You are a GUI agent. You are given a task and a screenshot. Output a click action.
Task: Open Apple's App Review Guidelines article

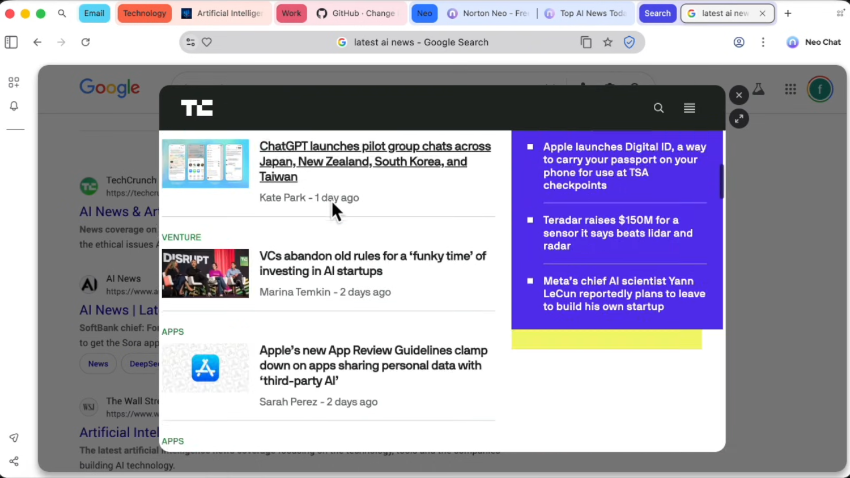pyautogui.click(x=373, y=365)
